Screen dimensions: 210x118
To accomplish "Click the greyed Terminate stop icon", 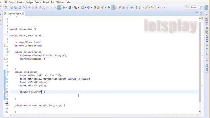I will (x=36, y=7).
